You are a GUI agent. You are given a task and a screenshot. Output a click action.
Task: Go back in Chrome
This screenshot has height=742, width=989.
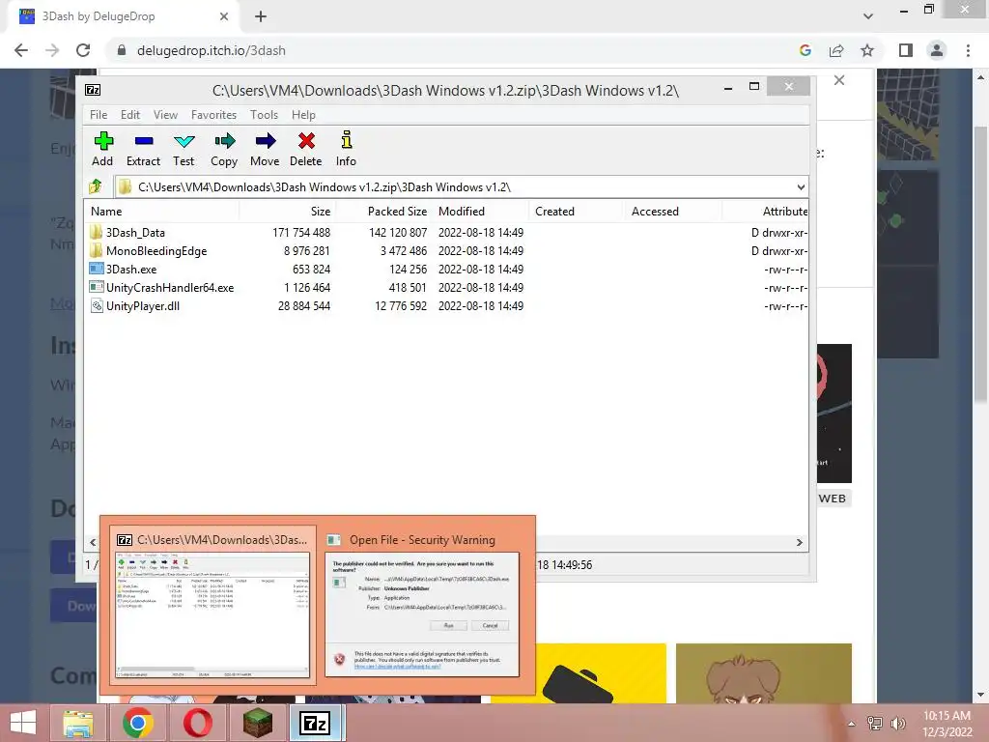tap(21, 50)
